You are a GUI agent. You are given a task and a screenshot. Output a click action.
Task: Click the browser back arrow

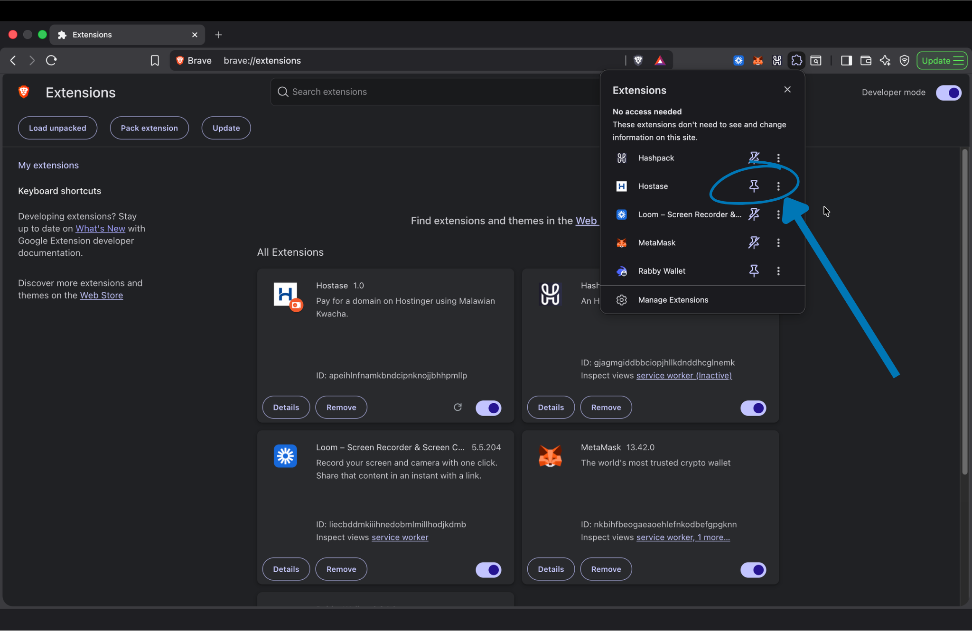pyautogui.click(x=13, y=61)
